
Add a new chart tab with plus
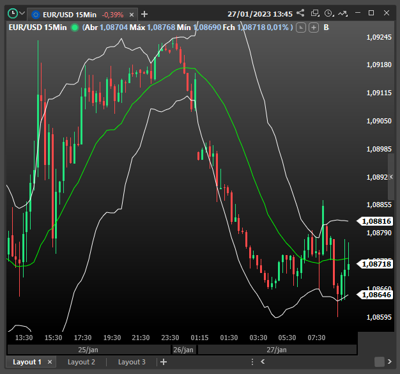click(144, 13)
